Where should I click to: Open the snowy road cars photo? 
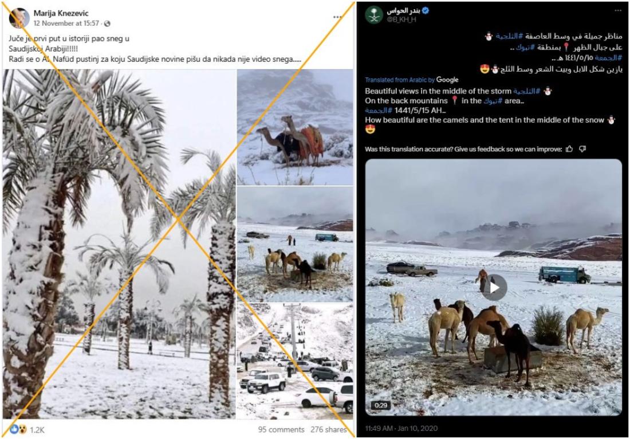coord(295,361)
